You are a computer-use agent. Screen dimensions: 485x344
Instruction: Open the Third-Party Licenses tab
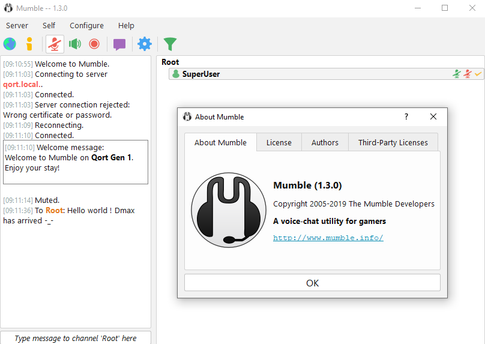pos(393,143)
